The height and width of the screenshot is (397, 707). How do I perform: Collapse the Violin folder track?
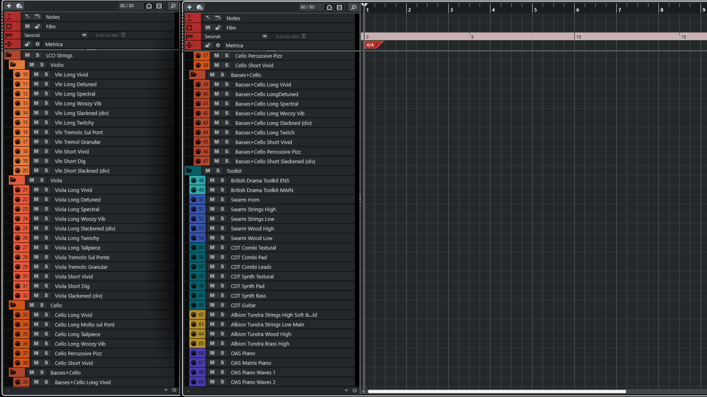13,65
